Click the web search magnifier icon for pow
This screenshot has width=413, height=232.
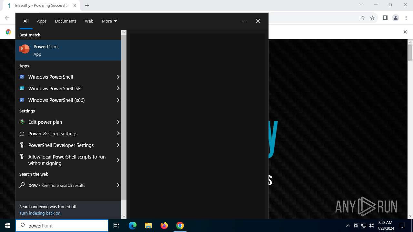22,185
